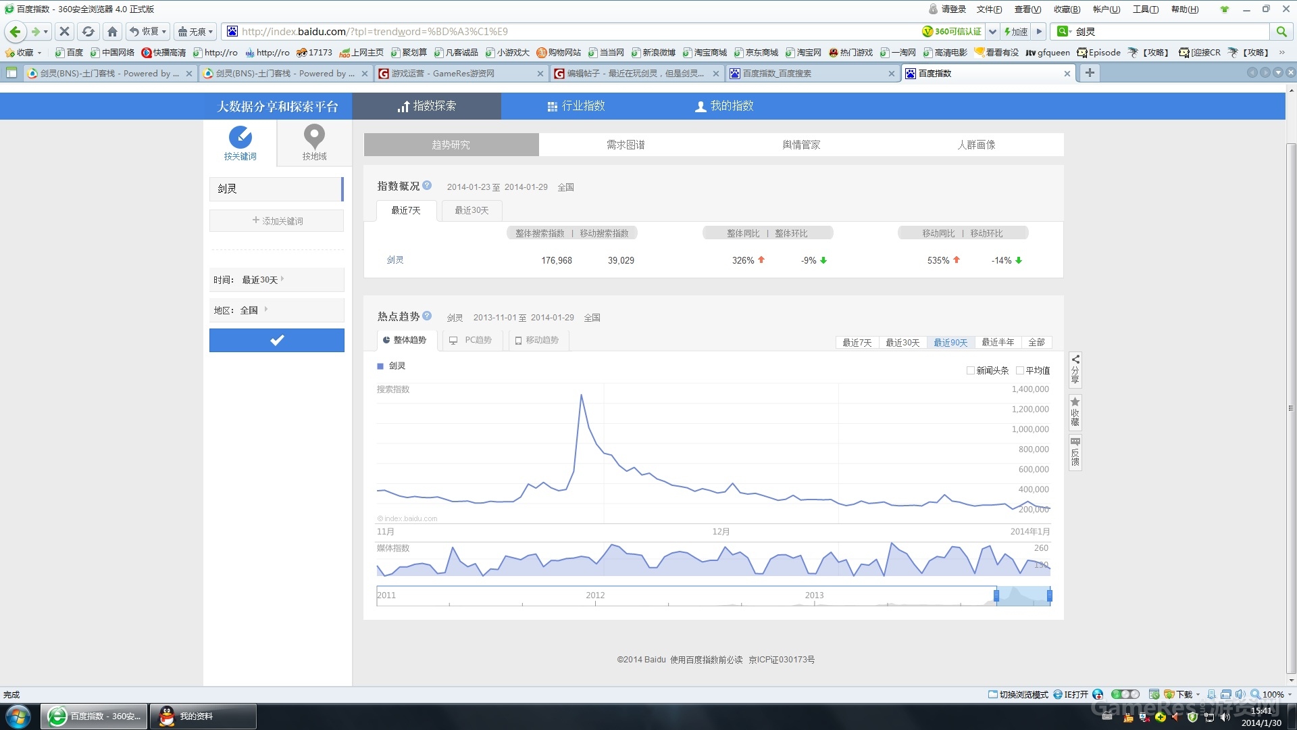Stop page loading with X button
Viewport: 1297px width, 730px height.
65,32
